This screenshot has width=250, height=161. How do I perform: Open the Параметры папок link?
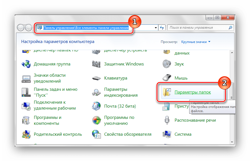(193, 92)
